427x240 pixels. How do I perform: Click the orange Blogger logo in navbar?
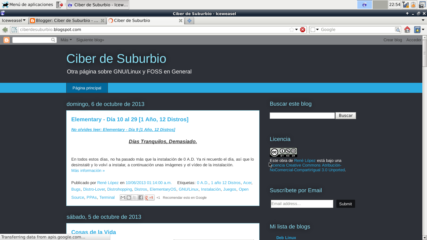coord(7,40)
